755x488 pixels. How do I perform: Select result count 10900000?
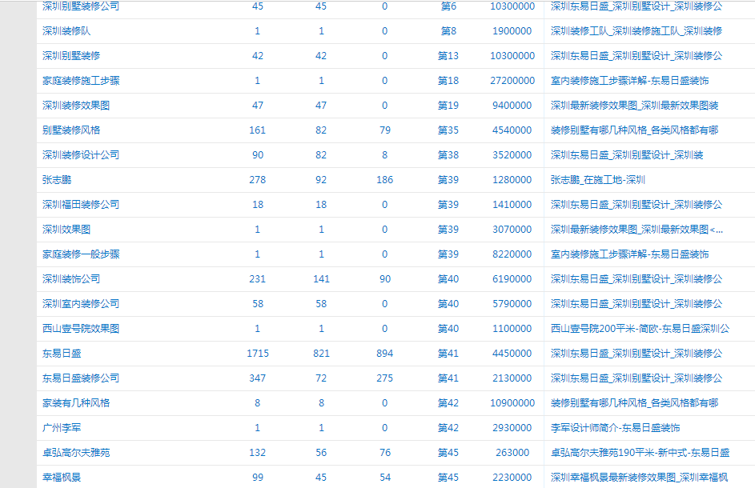(512, 403)
